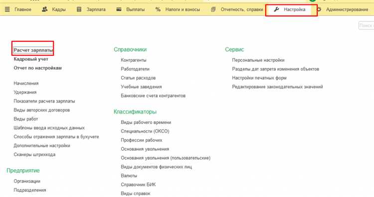Open Показатели расчета зарплаты
Viewport: 374px width, 197px height.
(44, 101)
